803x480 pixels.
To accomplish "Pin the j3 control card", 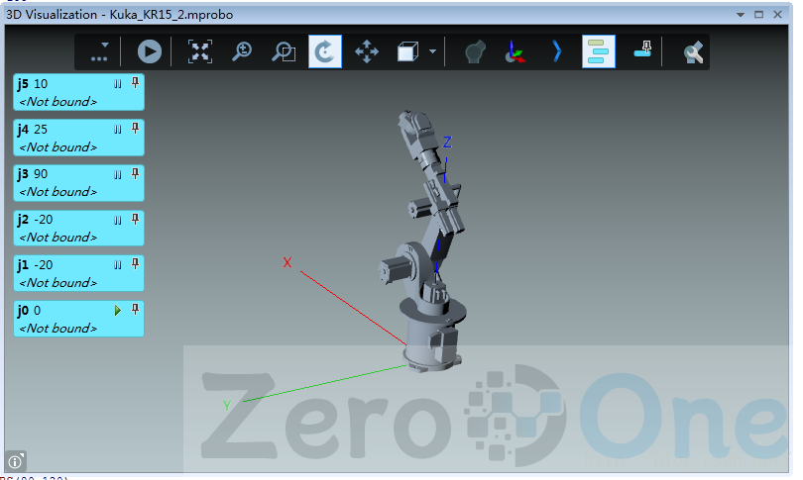I will pyautogui.click(x=135, y=174).
